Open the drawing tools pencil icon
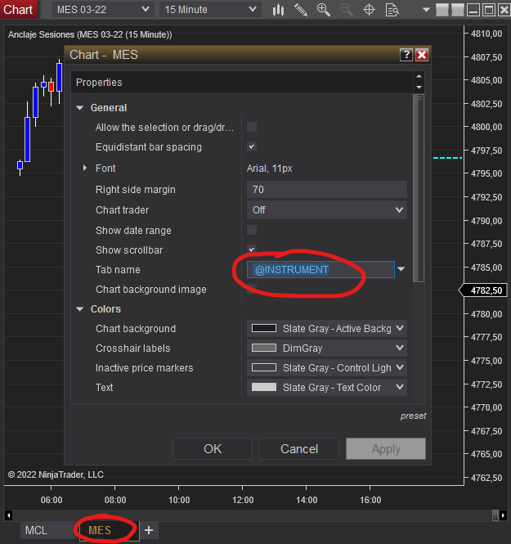The width and height of the screenshot is (511, 544). pos(301,10)
